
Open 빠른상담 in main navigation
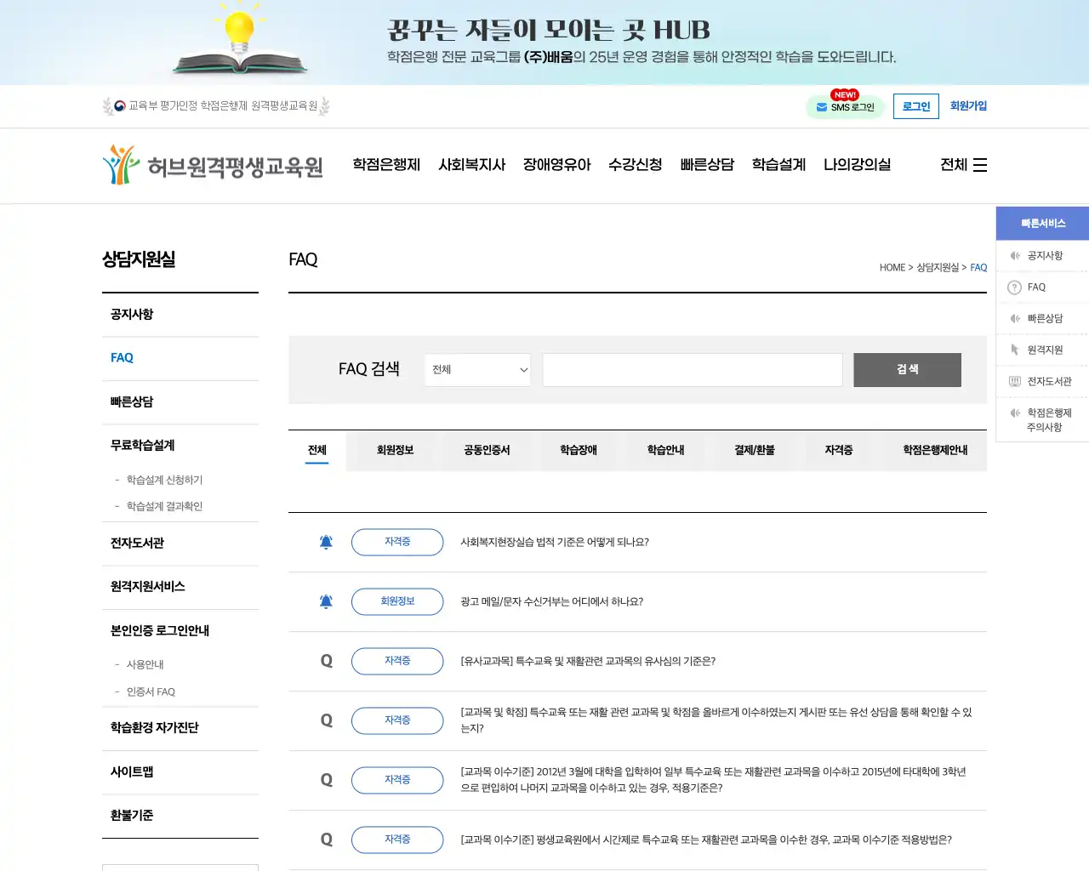pyautogui.click(x=707, y=165)
